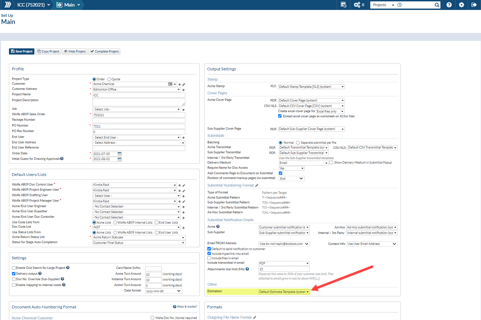This screenshot has width=481, height=320.
Task: Show help for Enable Grid Search
Action: point(68,268)
